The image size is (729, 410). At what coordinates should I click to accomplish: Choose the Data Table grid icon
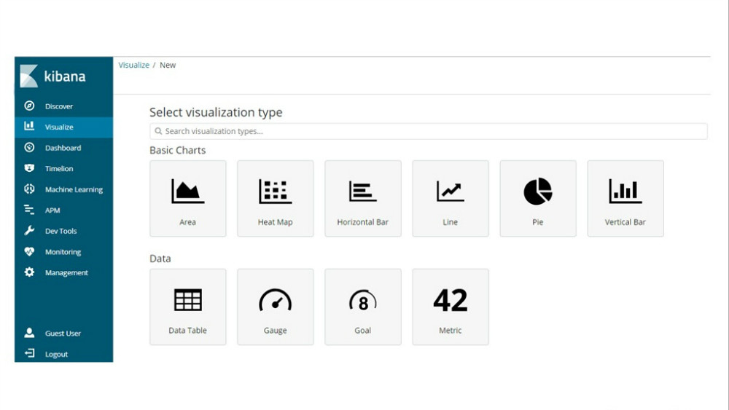coord(188,299)
